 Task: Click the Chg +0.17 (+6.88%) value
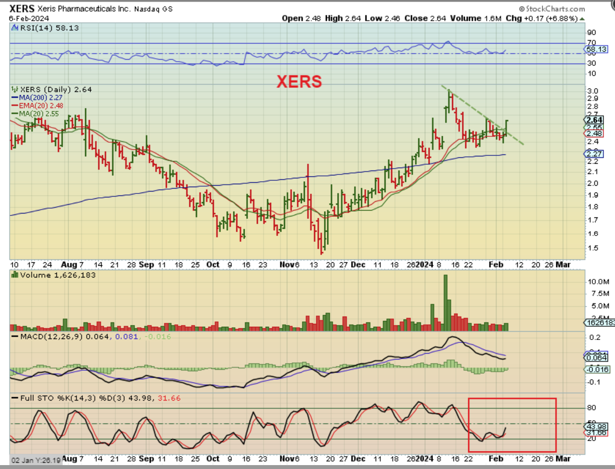pyautogui.click(x=542, y=18)
